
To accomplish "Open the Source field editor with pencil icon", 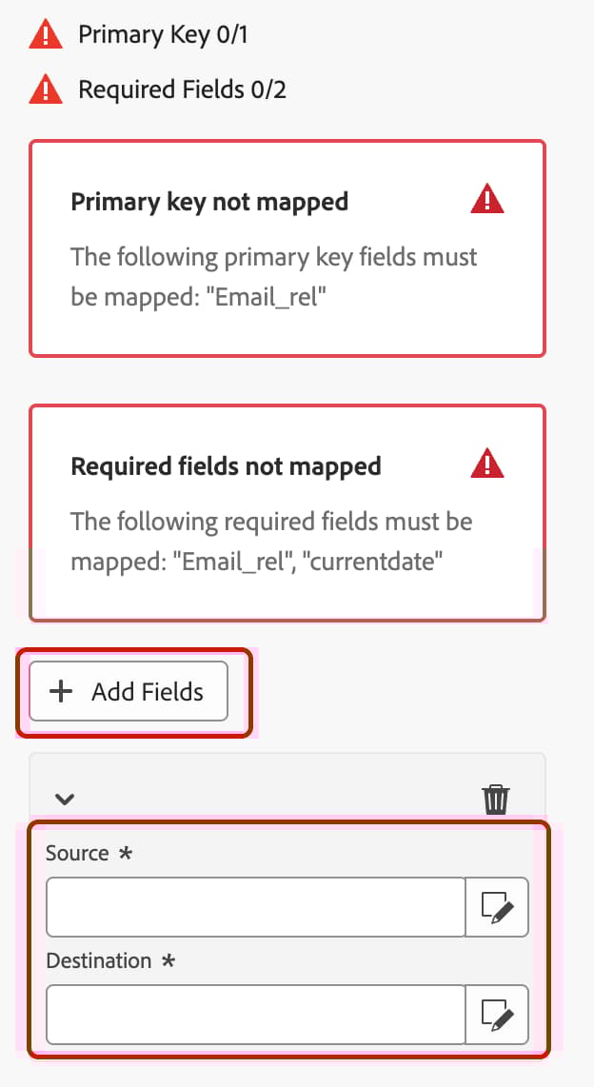I will click(x=497, y=907).
